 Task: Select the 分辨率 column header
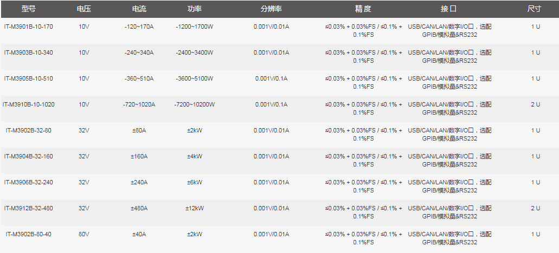point(271,9)
